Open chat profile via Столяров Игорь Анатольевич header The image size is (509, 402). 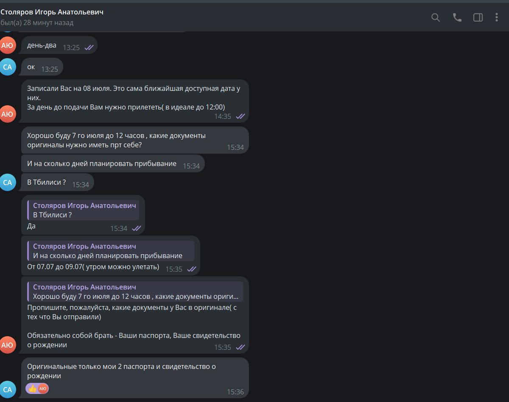52,12
